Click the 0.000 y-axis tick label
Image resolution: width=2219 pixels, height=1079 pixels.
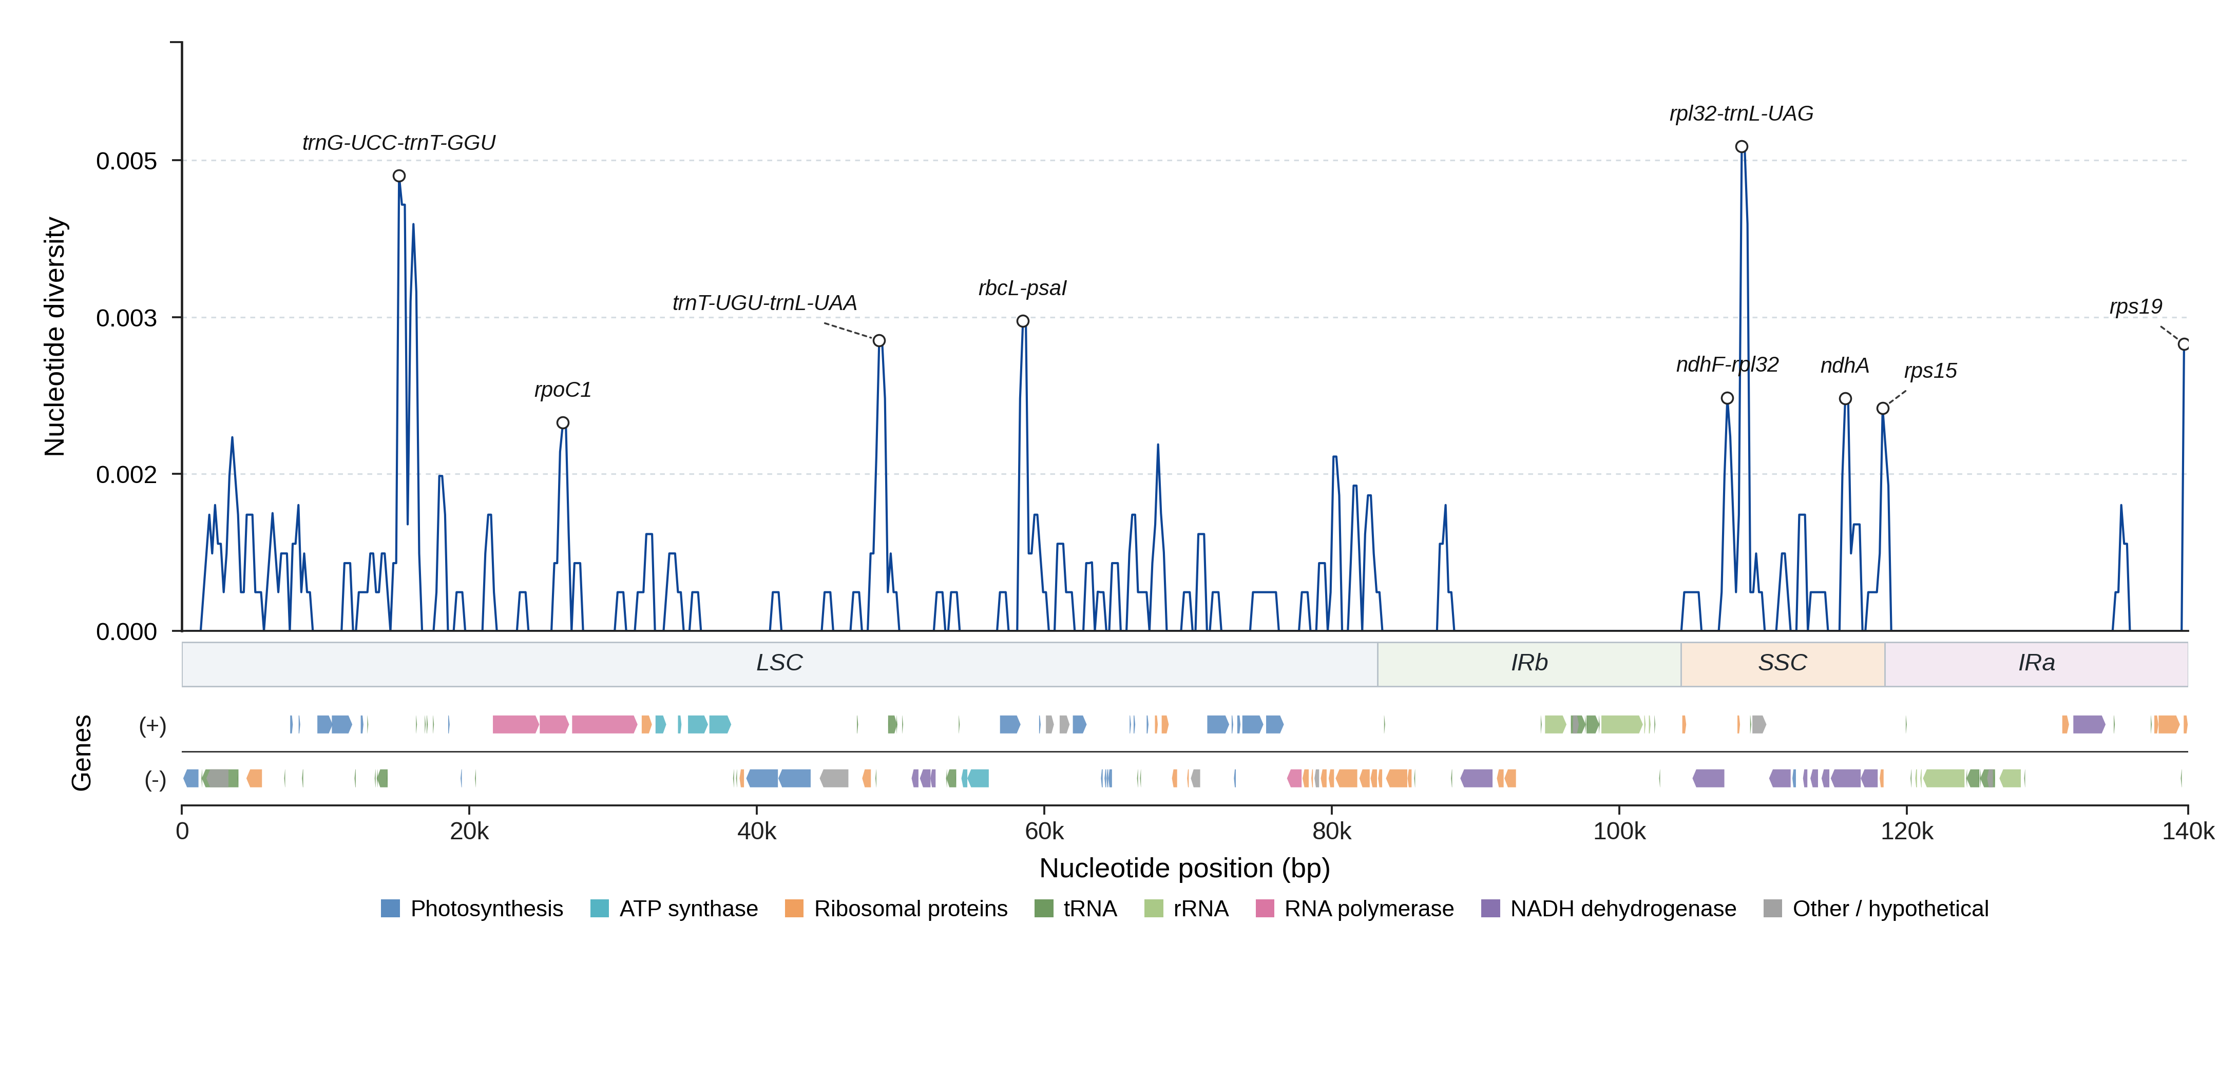pos(127,632)
